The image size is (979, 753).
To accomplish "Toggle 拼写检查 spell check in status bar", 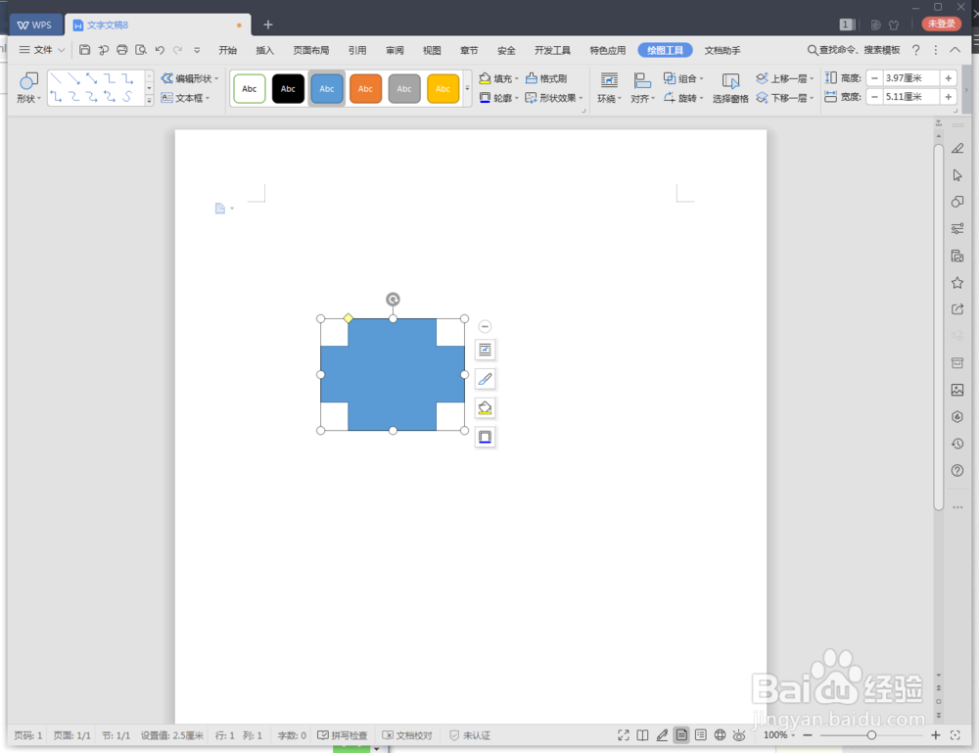I will click(x=342, y=735).
